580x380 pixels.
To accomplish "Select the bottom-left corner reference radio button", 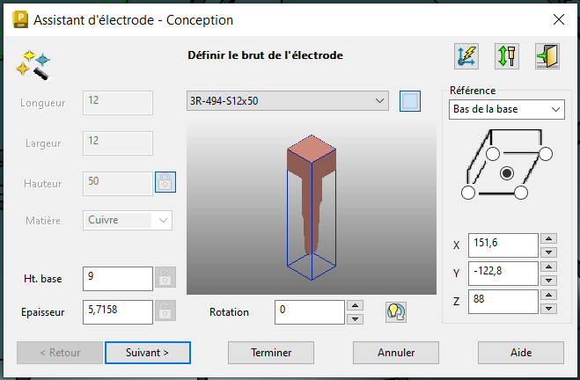I will point(468,192).
